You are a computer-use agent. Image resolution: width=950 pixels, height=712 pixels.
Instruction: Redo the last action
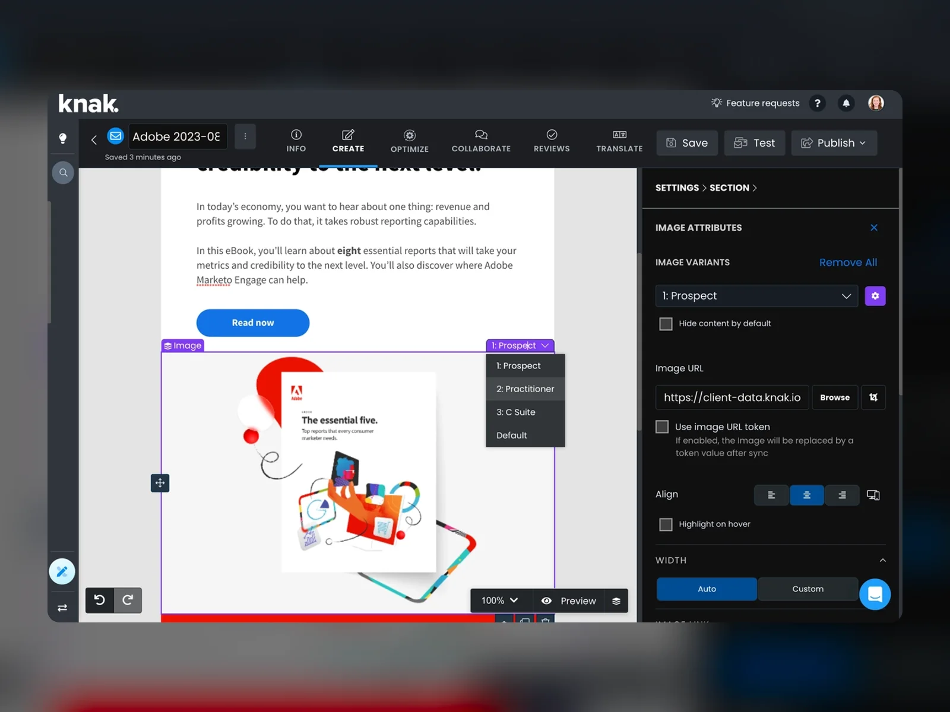[x=128, y=600]
